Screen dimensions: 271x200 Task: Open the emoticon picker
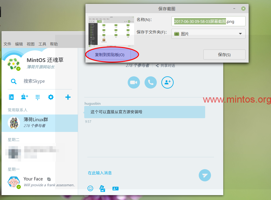tap(90, 188)
